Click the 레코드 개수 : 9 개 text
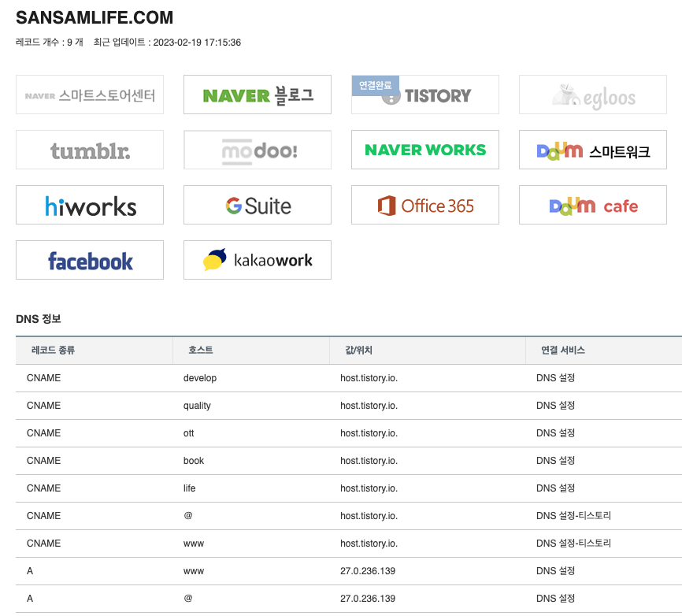Viewport: 682px width, 616px height. (49, 43)
